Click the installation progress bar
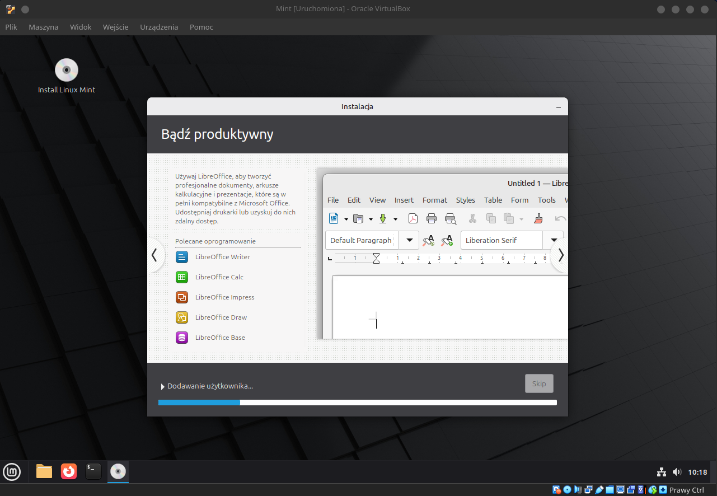 click(358, 402)
